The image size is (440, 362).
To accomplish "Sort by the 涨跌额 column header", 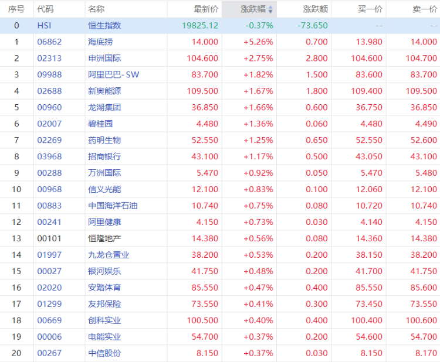I will coord(316,9).
